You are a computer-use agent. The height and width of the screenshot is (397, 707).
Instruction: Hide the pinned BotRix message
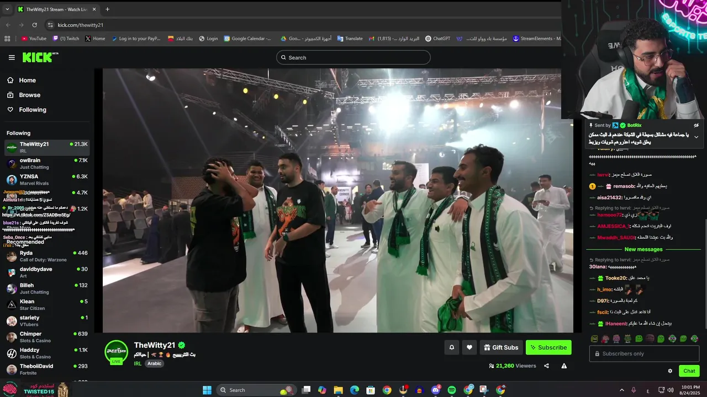coord(696,126)
